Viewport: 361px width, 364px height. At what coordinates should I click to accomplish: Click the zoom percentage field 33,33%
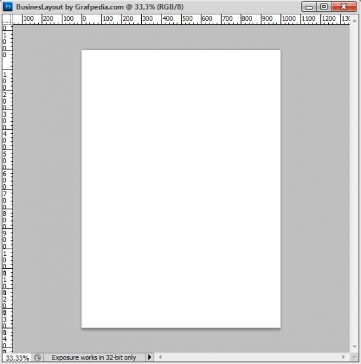[17, 357]
